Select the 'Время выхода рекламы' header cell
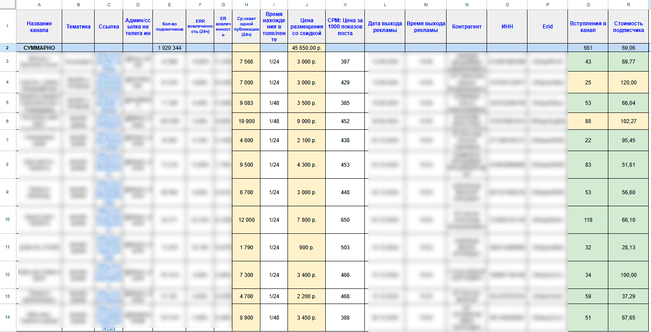Screen dimensions: 651x332 [x=426, y=27]
